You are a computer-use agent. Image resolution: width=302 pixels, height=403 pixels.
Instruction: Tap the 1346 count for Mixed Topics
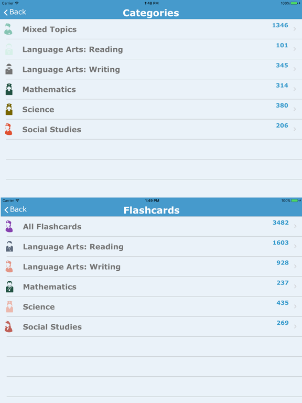tap(280, 25)
